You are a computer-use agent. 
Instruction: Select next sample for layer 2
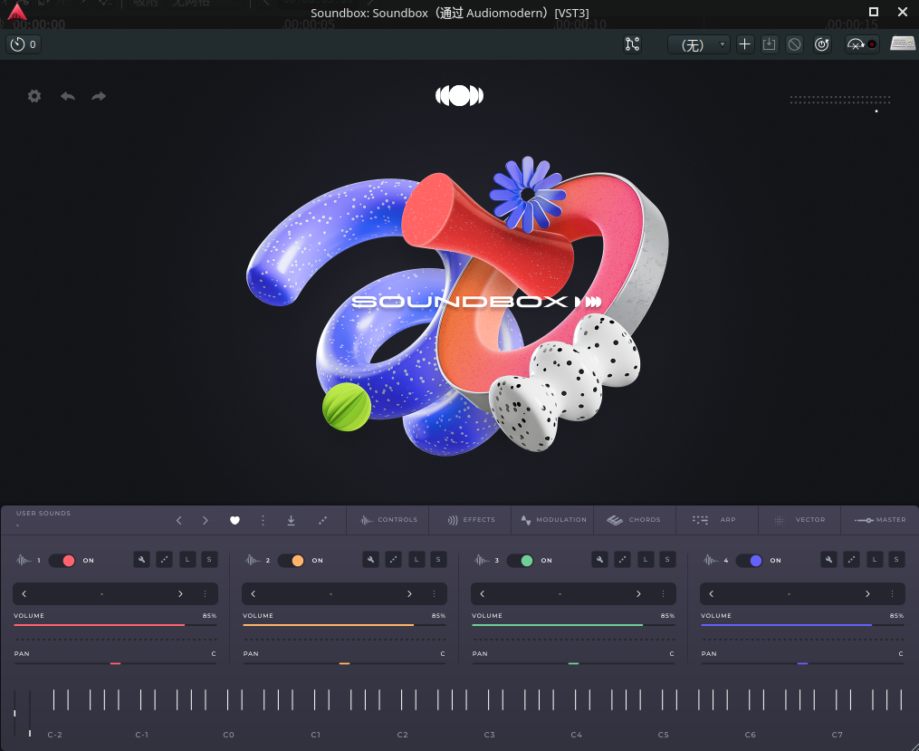pos(409,594)
